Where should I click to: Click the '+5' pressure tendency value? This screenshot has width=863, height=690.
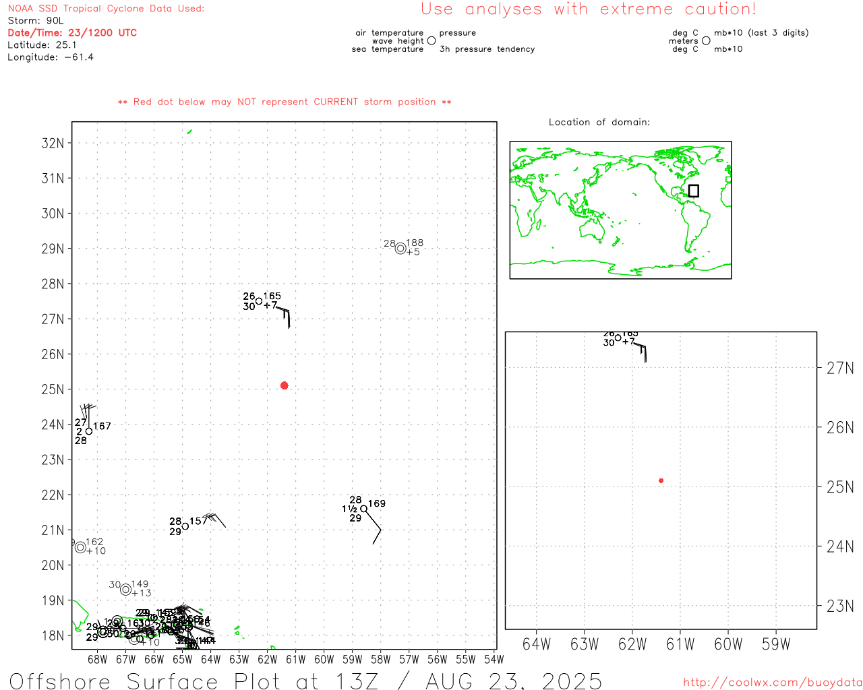pyautogui.click(x=413, y=252)
